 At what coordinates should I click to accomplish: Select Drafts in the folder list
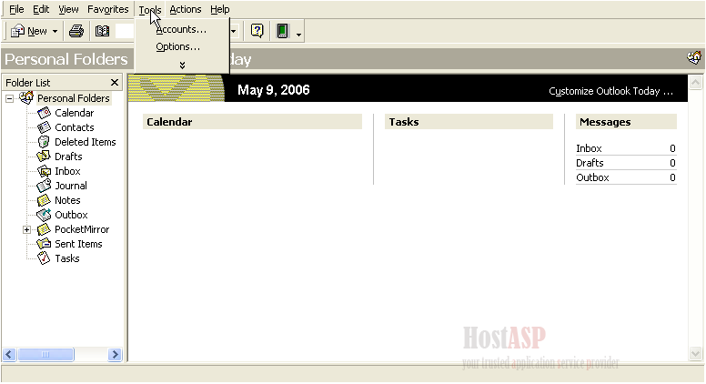68,157
